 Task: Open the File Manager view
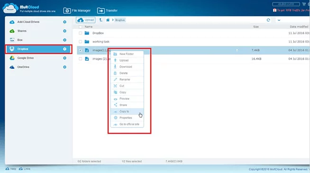tap(77, 10)
